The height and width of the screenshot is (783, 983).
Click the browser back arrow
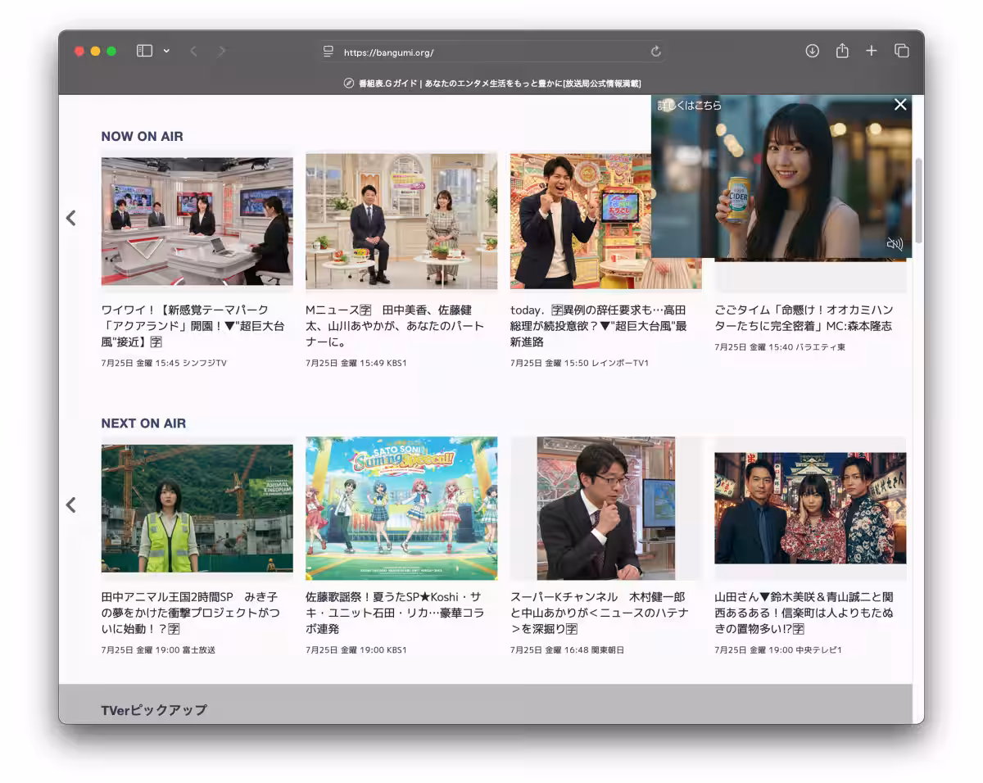tap(193, 51)
